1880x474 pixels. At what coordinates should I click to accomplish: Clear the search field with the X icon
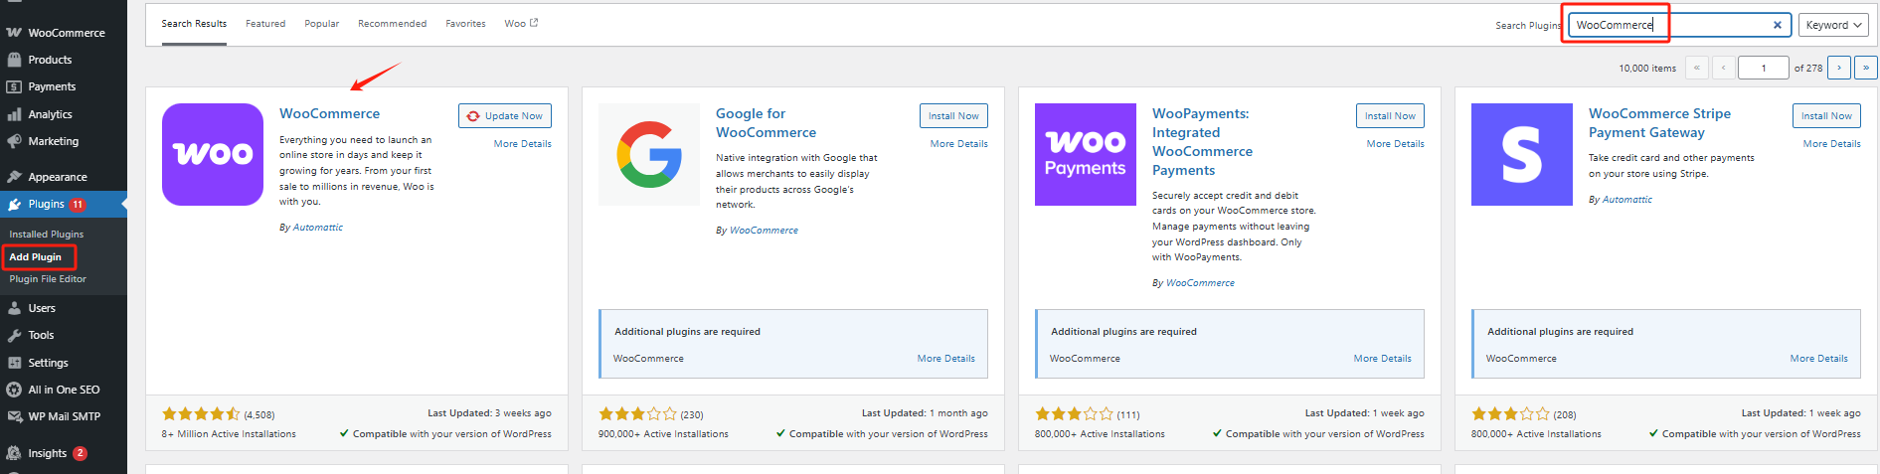pos(1778,25)
